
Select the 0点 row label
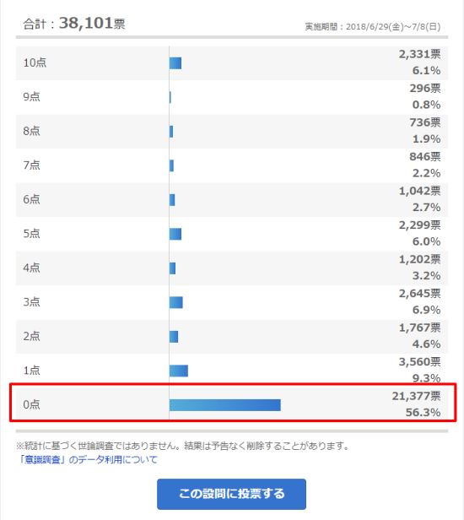tap(31, 404)
